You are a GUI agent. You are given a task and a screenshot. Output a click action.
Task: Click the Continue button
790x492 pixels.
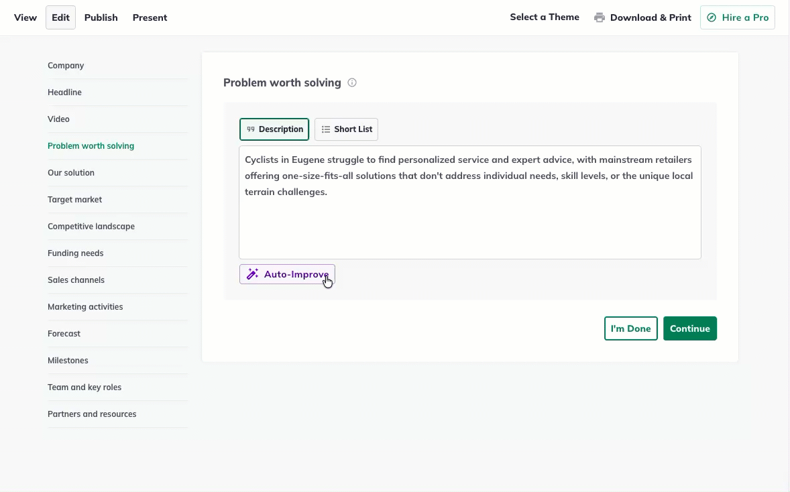click(689, 328)
